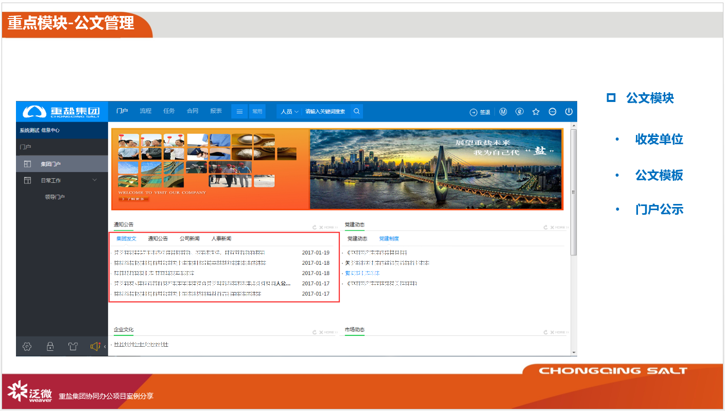Click the 系统测试 信息中心 user label
This screenshot has width=725, height=411.
pos(40,131)
